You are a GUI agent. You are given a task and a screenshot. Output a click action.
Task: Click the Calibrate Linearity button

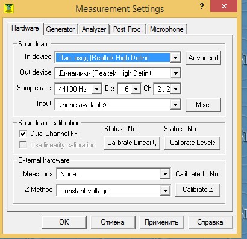[133, 143]
